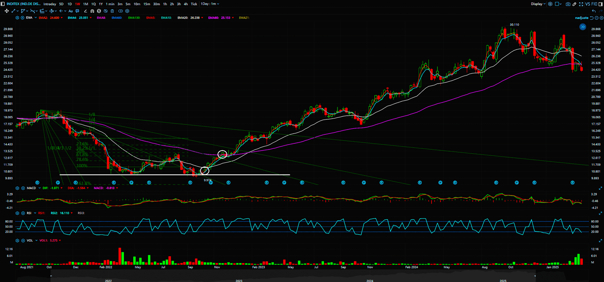Image resolution: width=604 pixels, height=282 pixels.
Task: Open MACD indicator settings gear
Action: (17, 188)
